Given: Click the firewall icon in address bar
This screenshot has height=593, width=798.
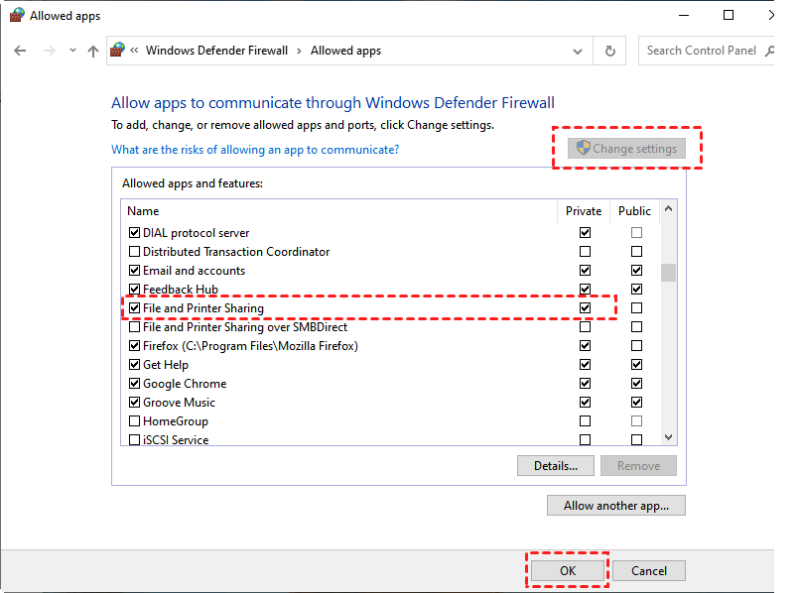Looking at the screenshot, I should (118, 51).
